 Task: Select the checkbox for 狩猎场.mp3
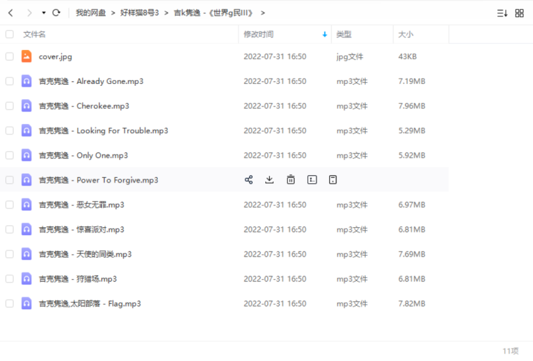coord(9,279)
